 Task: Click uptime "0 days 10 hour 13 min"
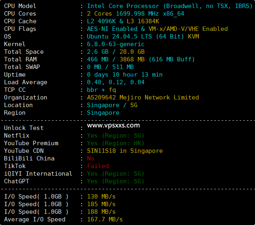tap(125, 75)
